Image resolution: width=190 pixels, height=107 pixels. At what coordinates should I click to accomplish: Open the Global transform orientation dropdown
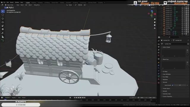coord(70,5)
